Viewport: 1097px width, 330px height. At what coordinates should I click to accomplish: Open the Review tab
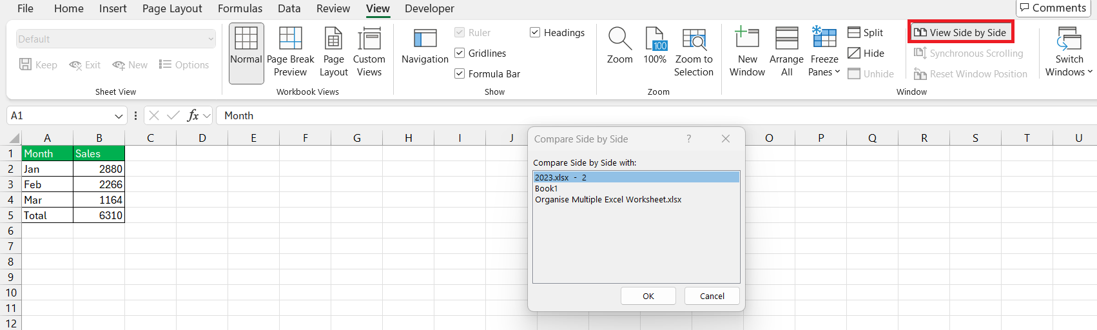(333, 8)
